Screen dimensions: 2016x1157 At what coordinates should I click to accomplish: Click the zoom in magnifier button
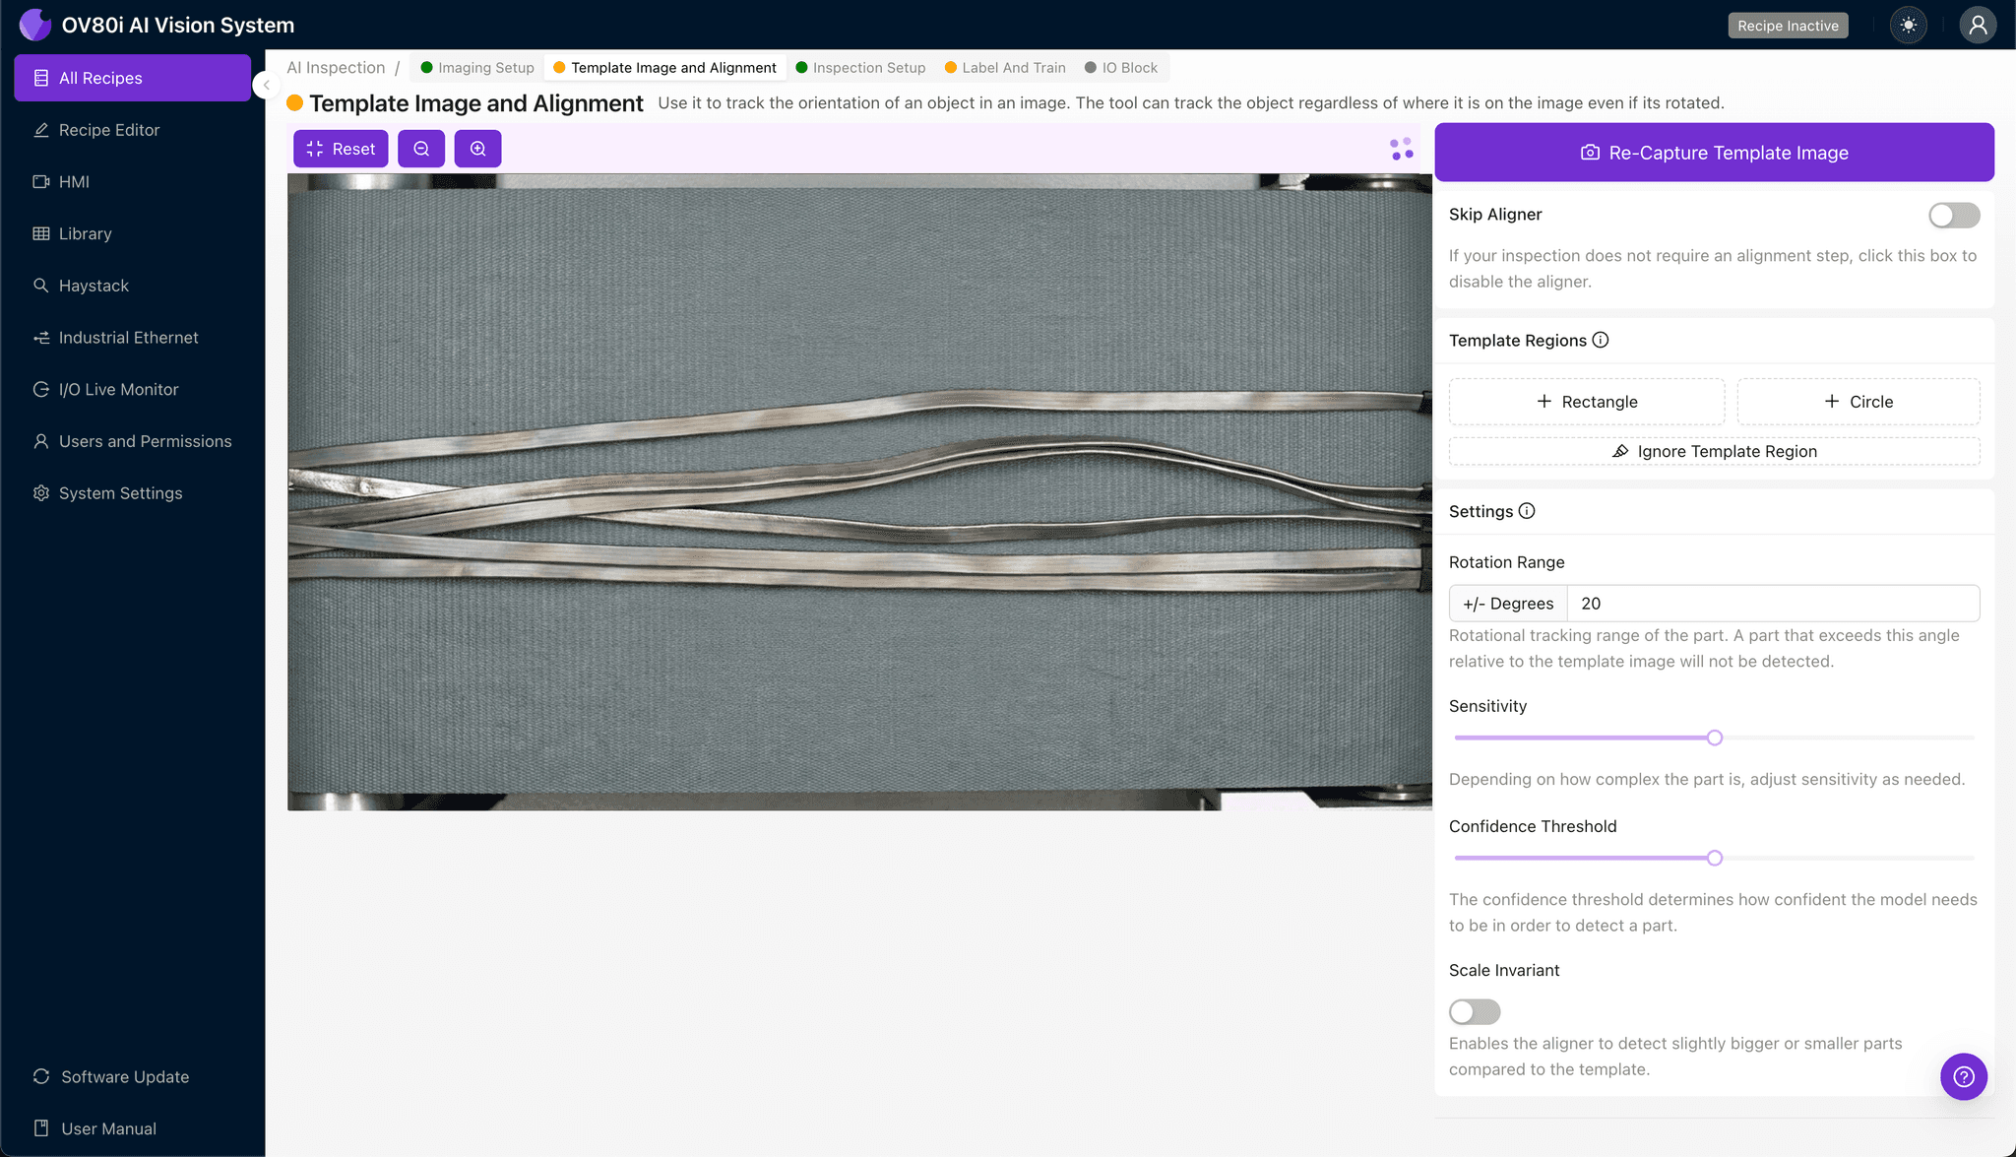click(477, 149)
